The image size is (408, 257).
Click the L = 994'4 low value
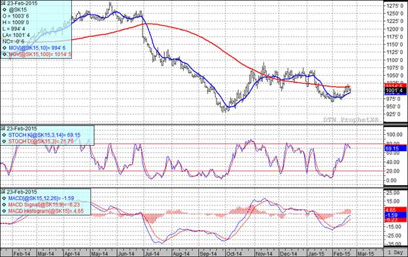point(14,29)
